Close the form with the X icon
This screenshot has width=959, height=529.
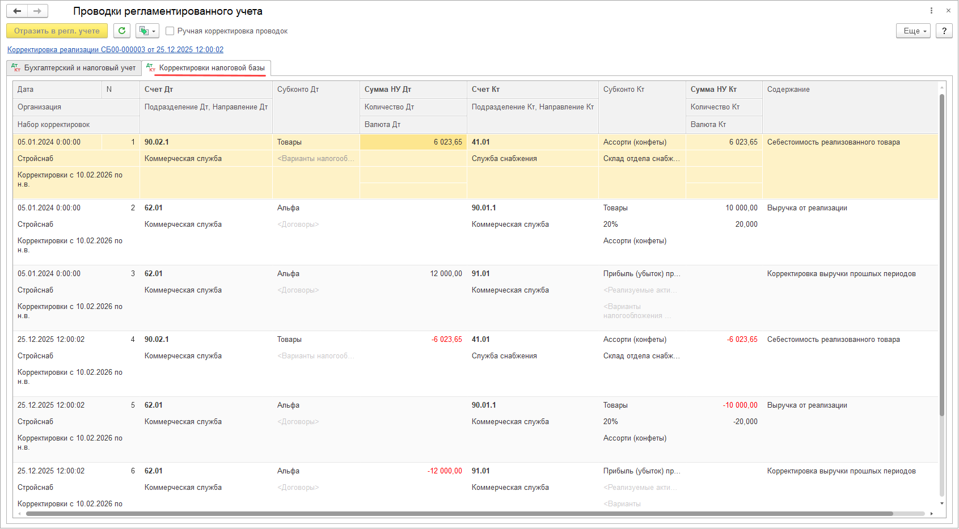(x=948, y=11)
